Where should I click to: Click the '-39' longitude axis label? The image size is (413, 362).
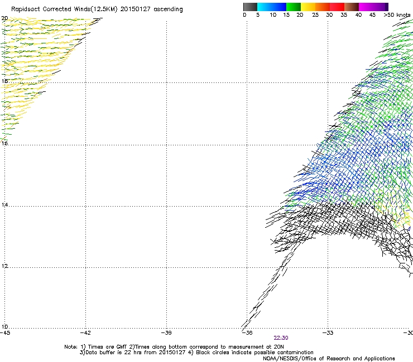point(166,332)
